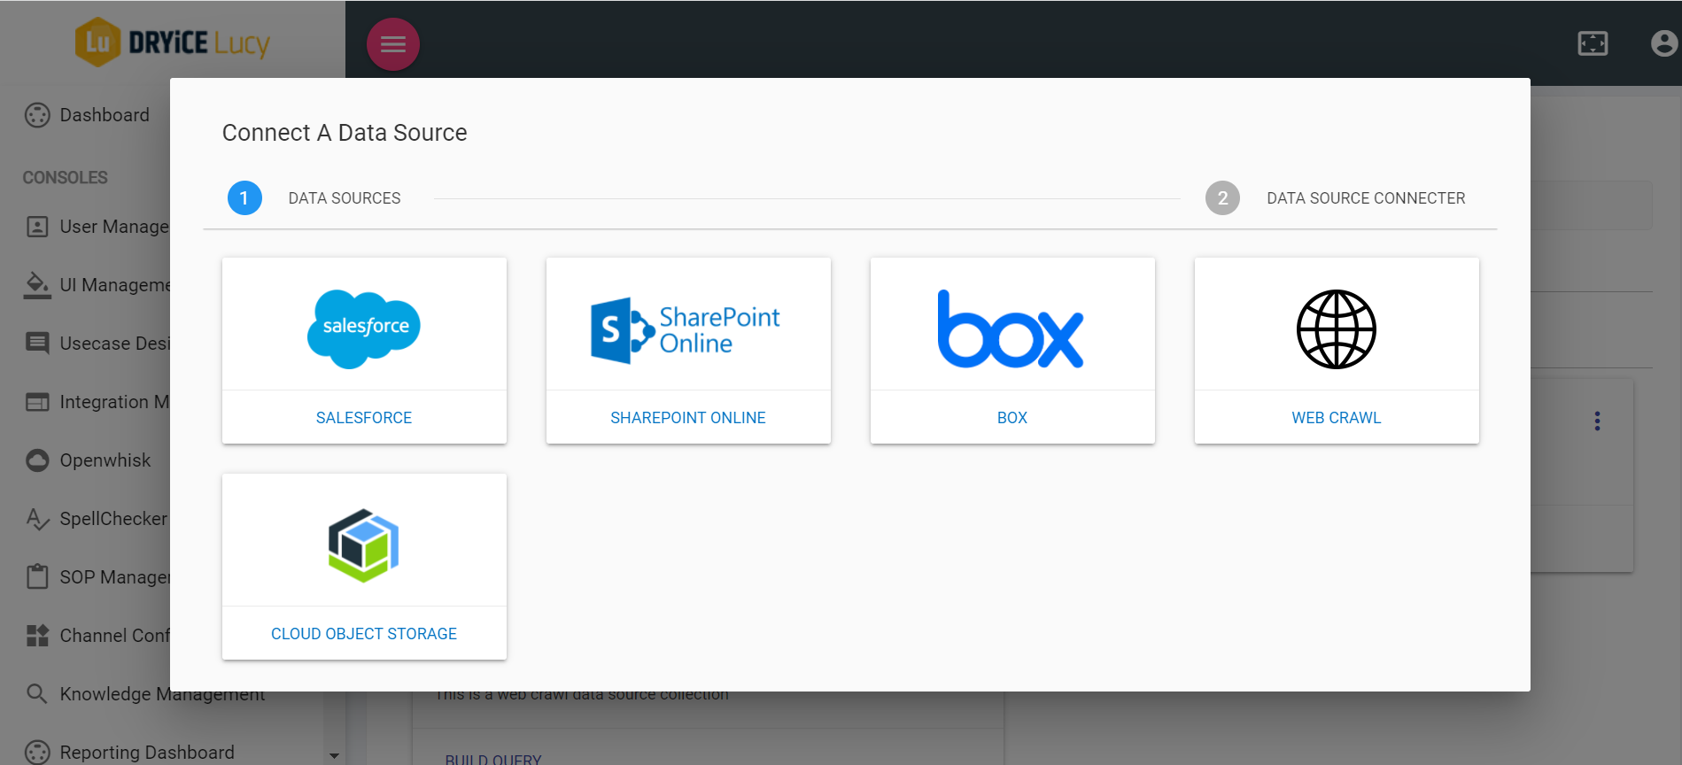Screen dimensions: 1682x765
Task: Click the Dashboard sidebar icon
Action: 37,115
